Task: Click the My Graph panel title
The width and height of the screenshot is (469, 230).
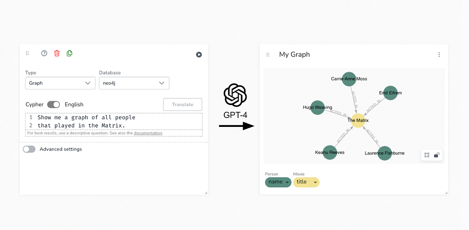Action: 295,54
